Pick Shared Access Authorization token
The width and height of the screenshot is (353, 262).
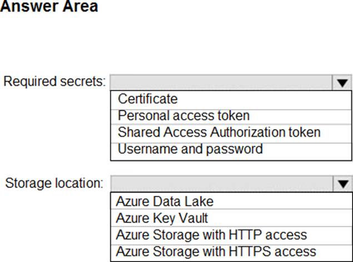click(219, 132)
